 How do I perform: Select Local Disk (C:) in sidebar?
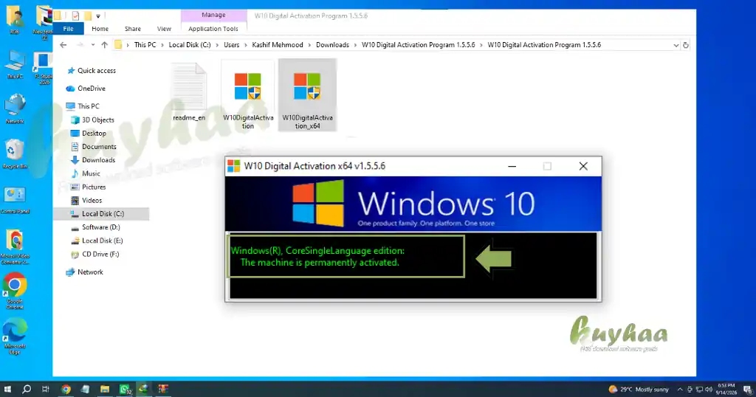[x=101, y=213]
